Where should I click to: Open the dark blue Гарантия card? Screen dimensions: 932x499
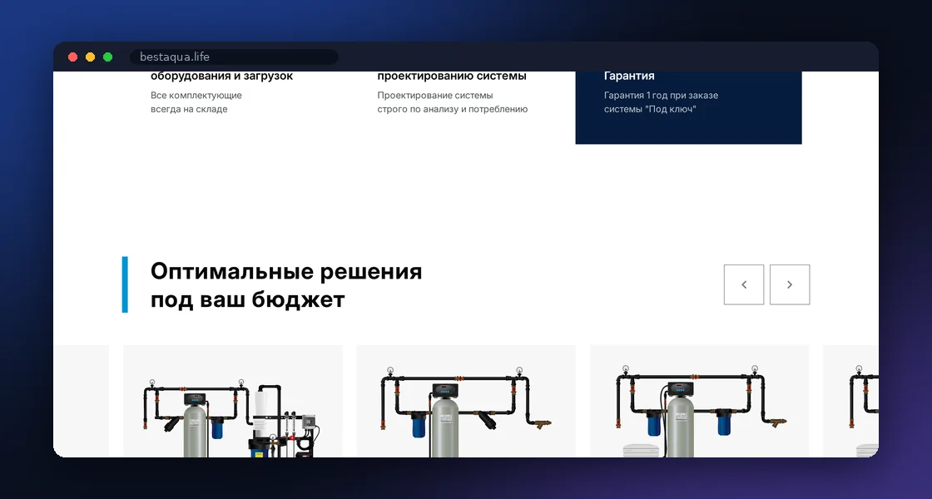pyautogui.click(x=688, y=107)
